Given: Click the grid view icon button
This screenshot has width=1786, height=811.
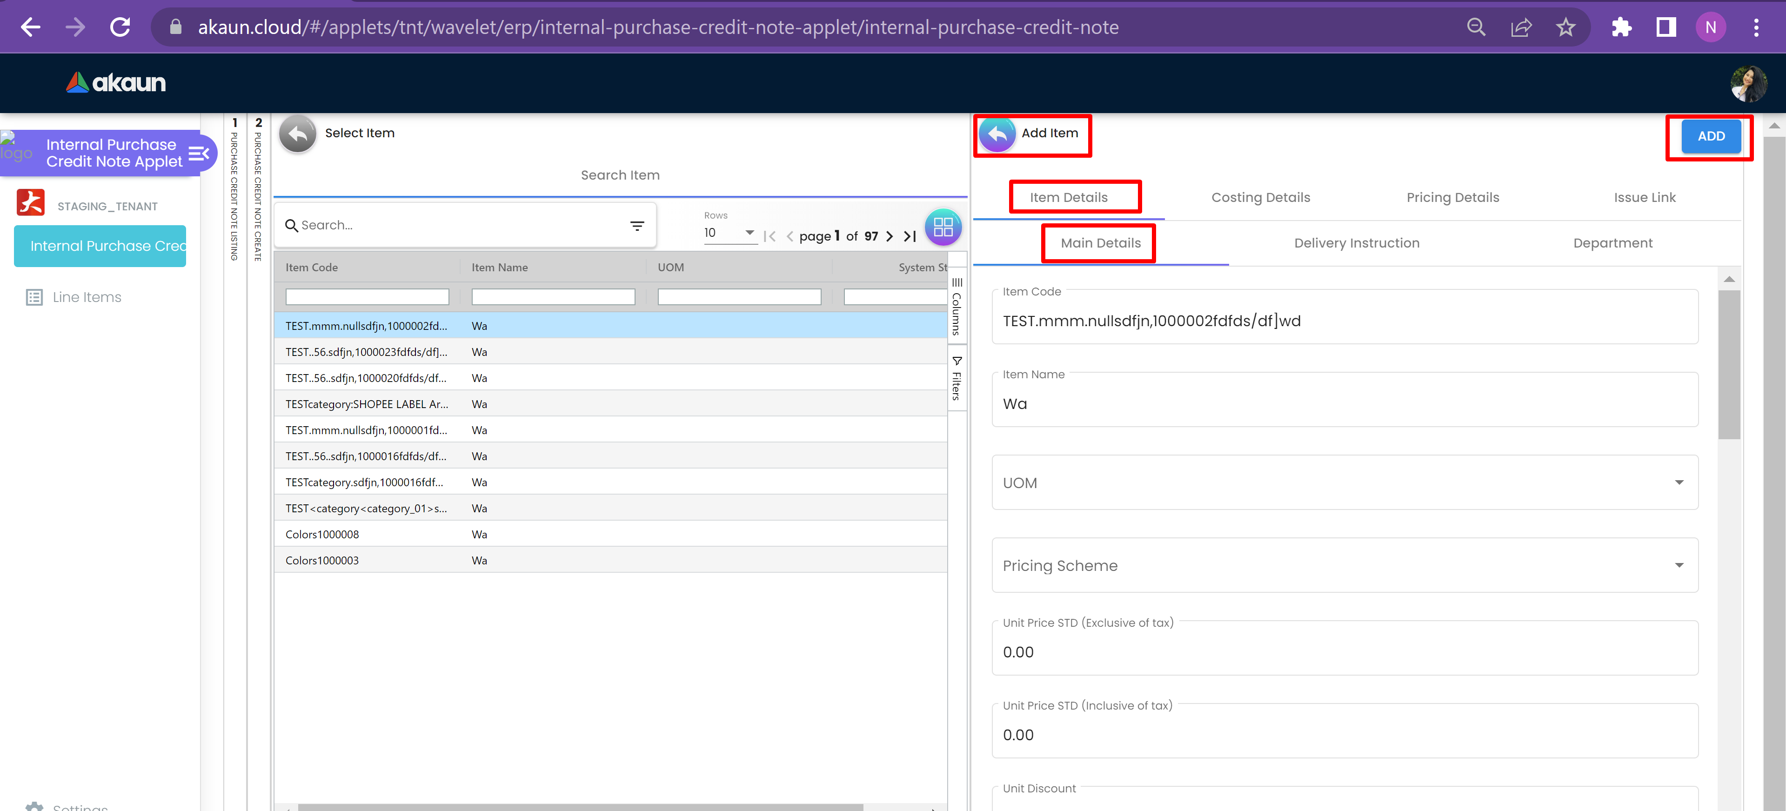Looking at the screenshot, I should click(943, 228).
